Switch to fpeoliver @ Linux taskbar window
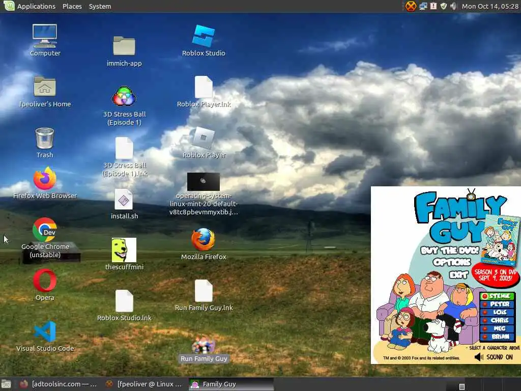 (x=144, y=384)
